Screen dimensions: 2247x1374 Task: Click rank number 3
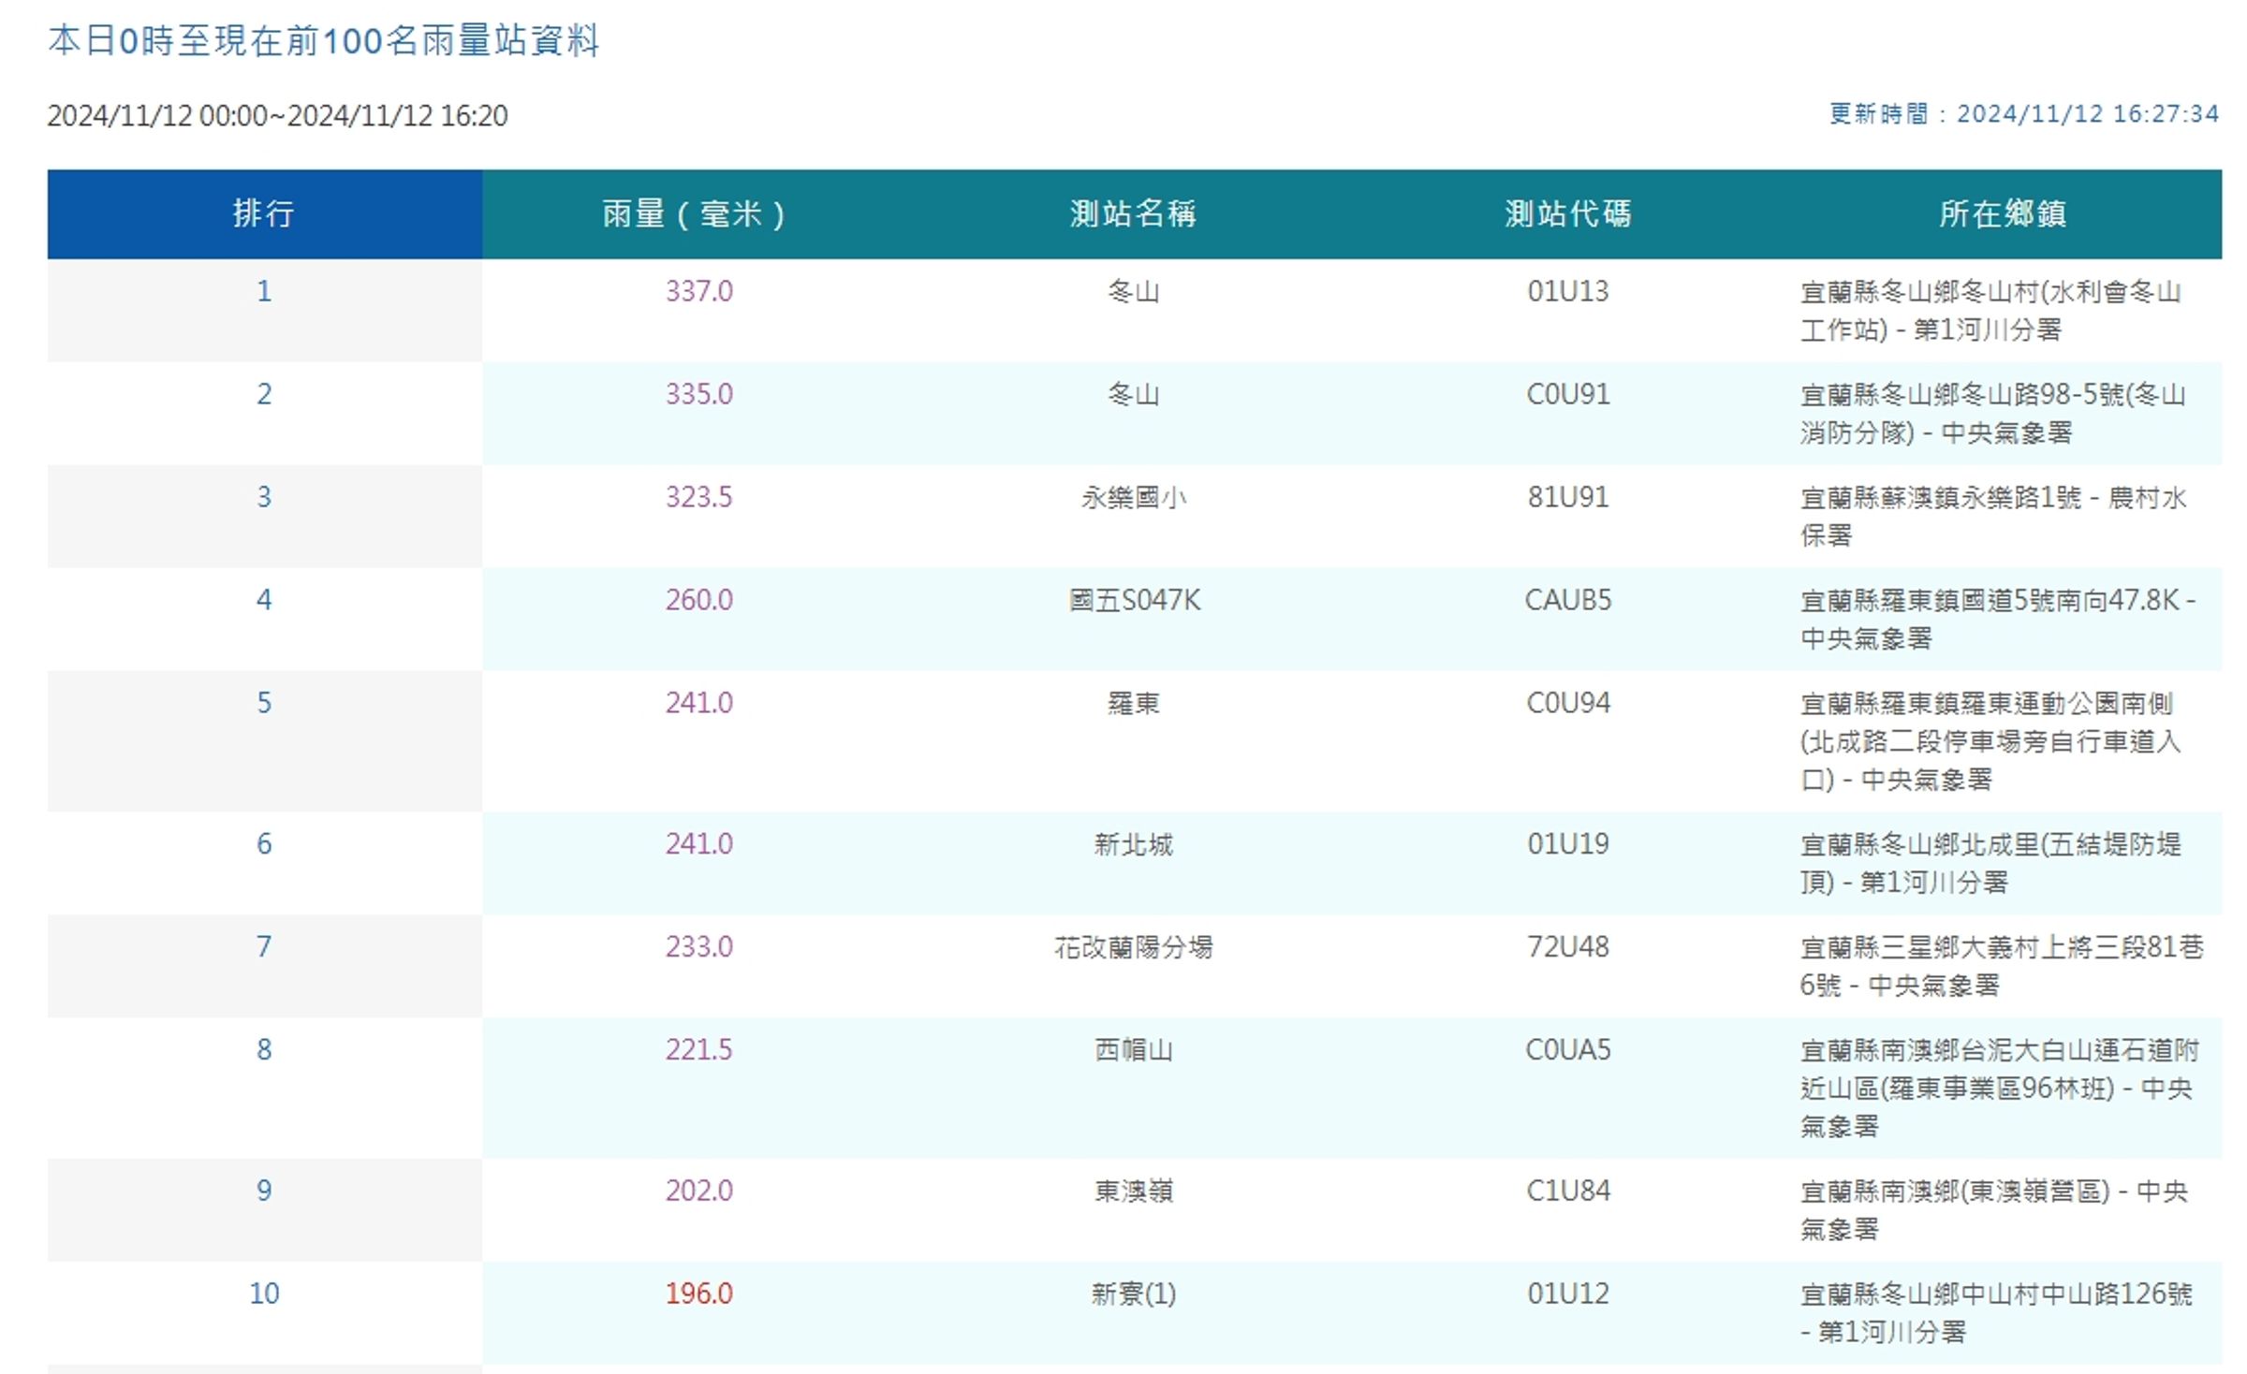point(265,497)
